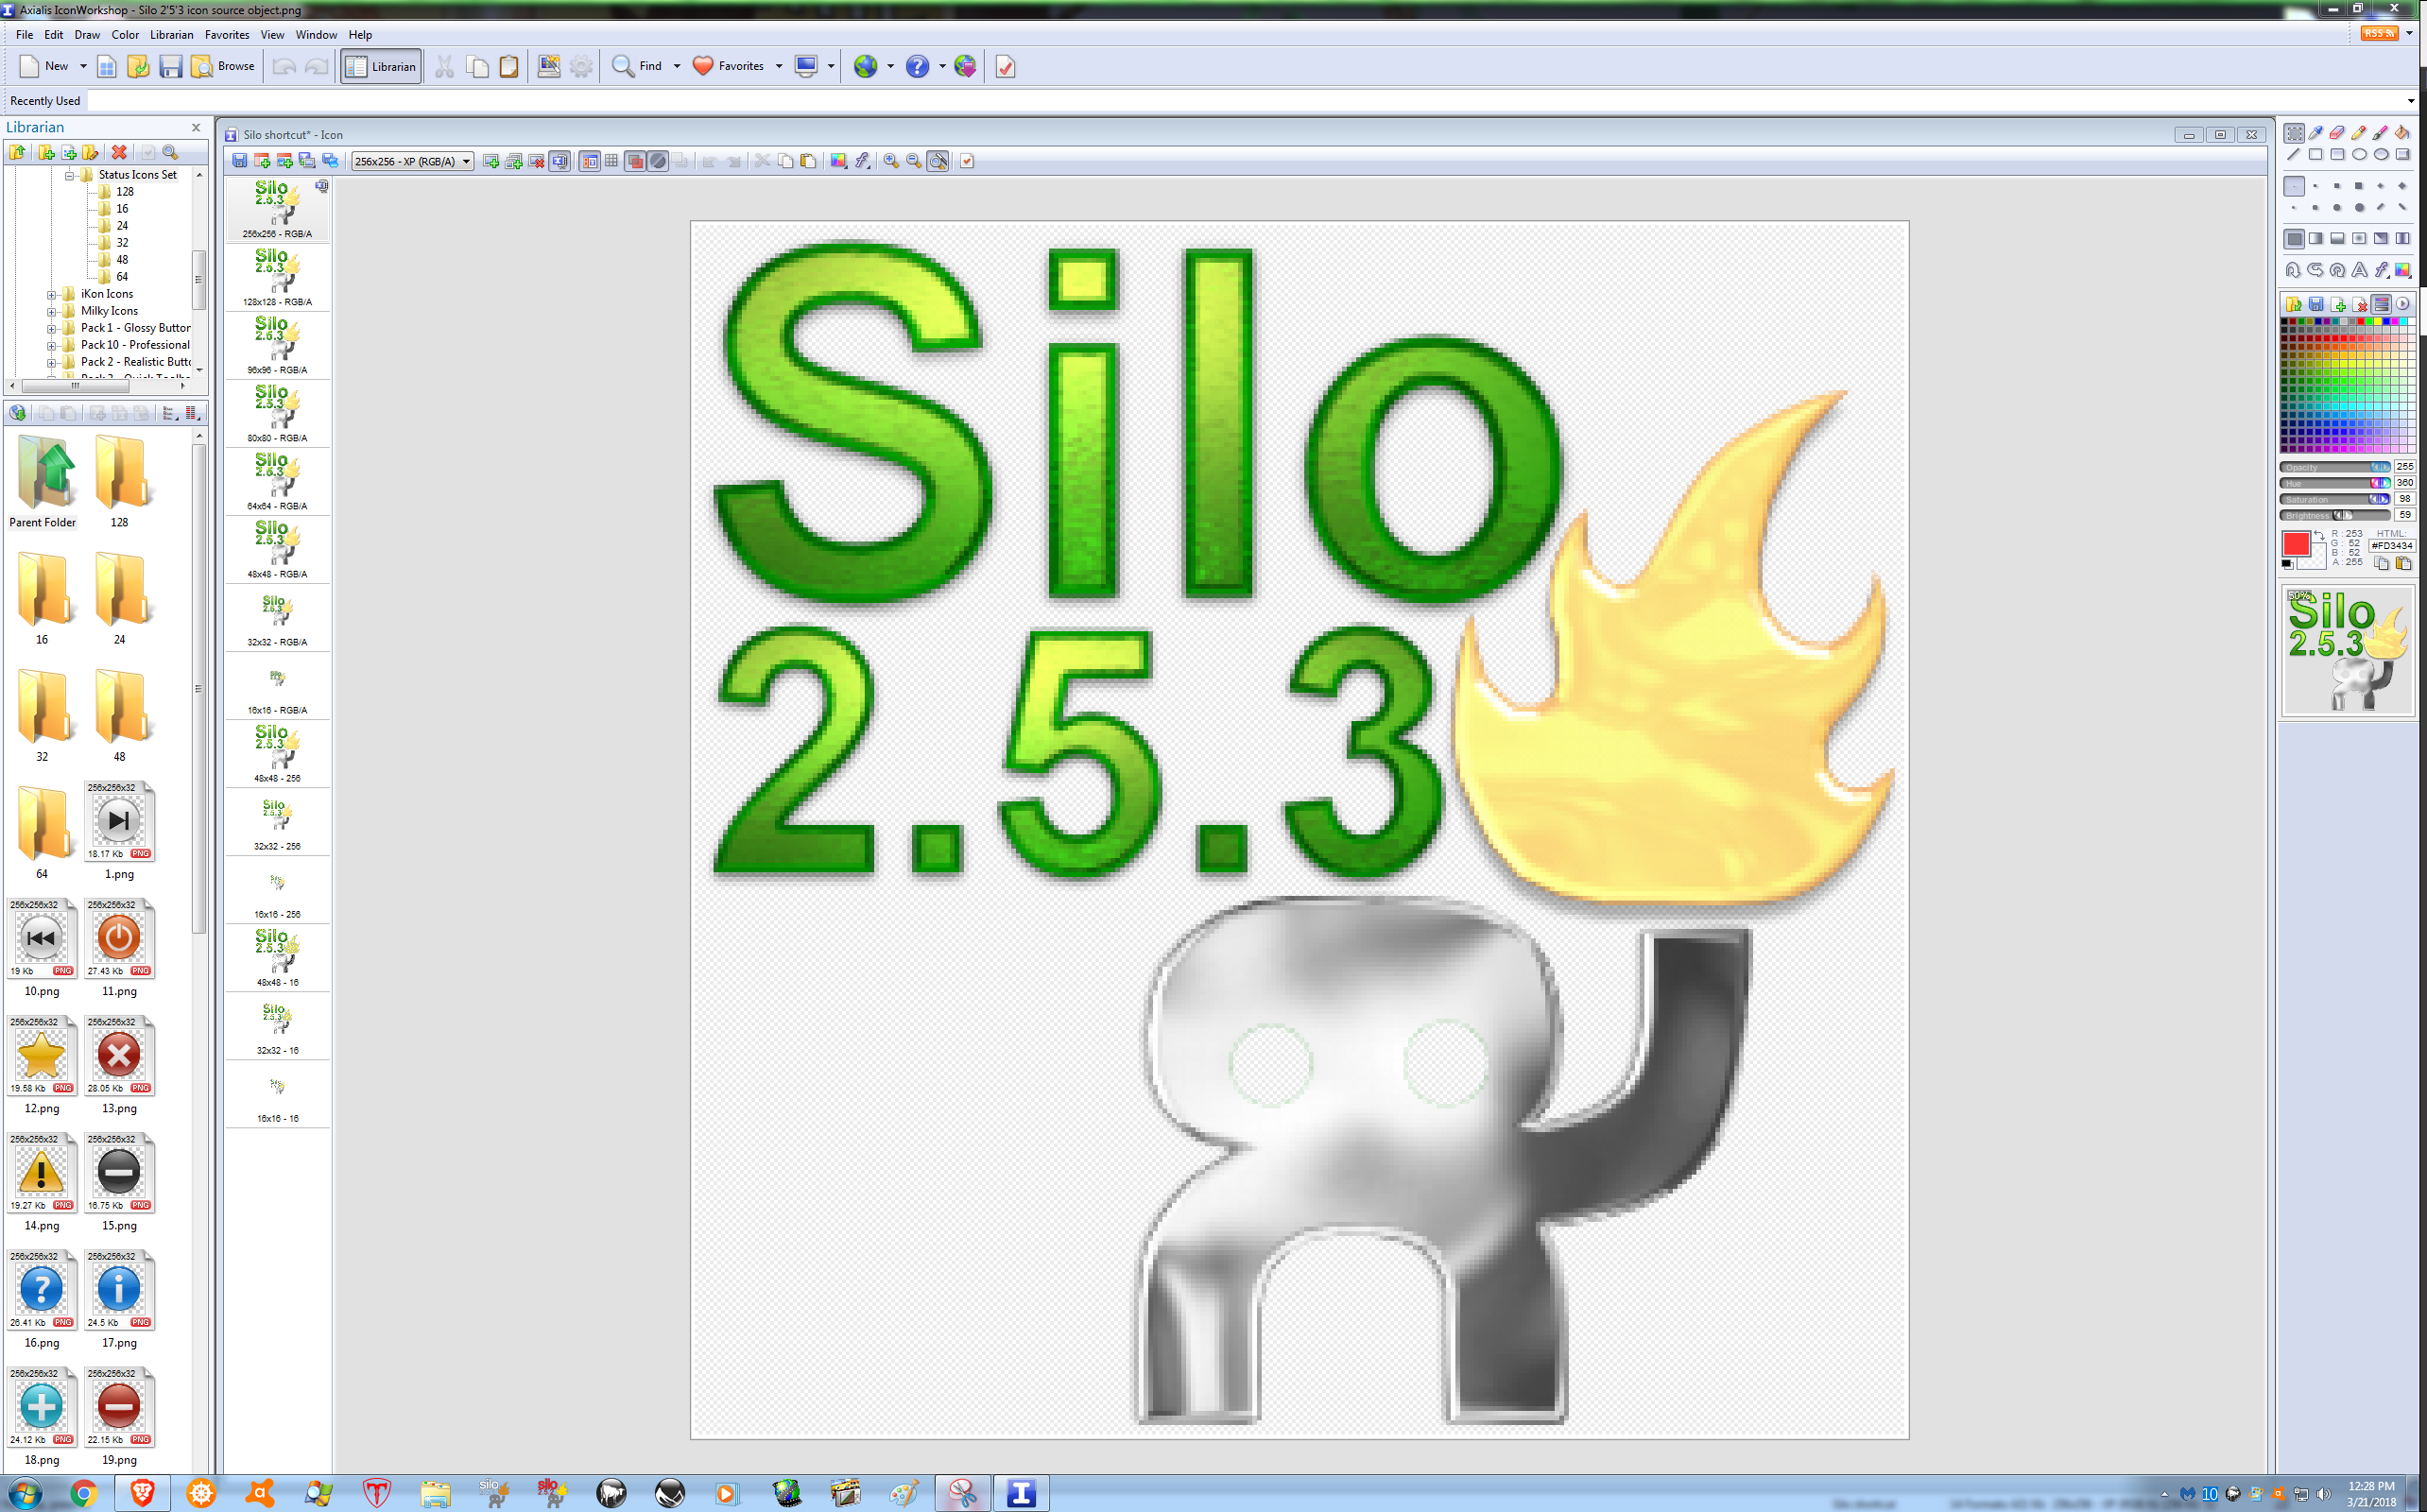
Task: Open the Favorites dropdown arrow
Action: 779,66
